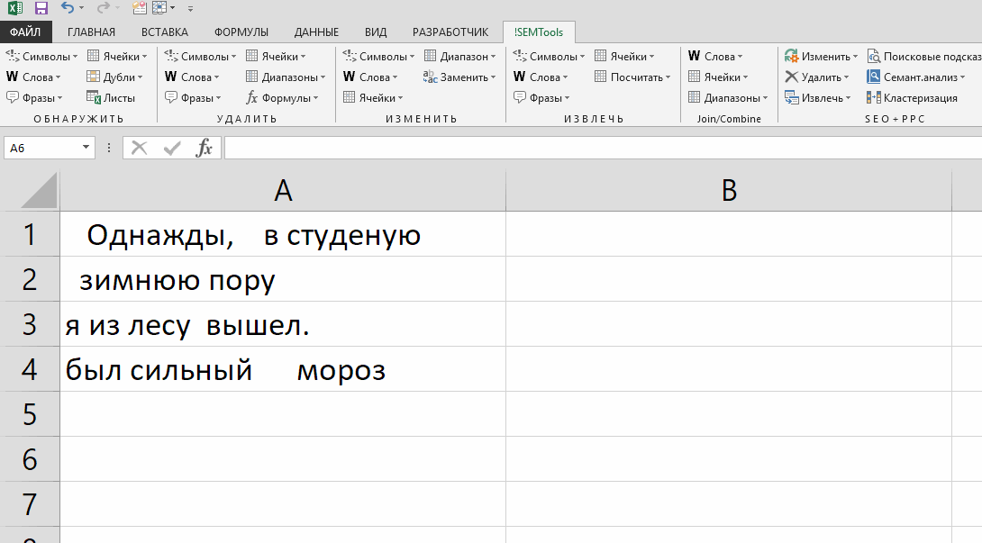
Task: Select cell with 'зимнюю пору'
Action: pyautogui.click(x=283, y=279)
